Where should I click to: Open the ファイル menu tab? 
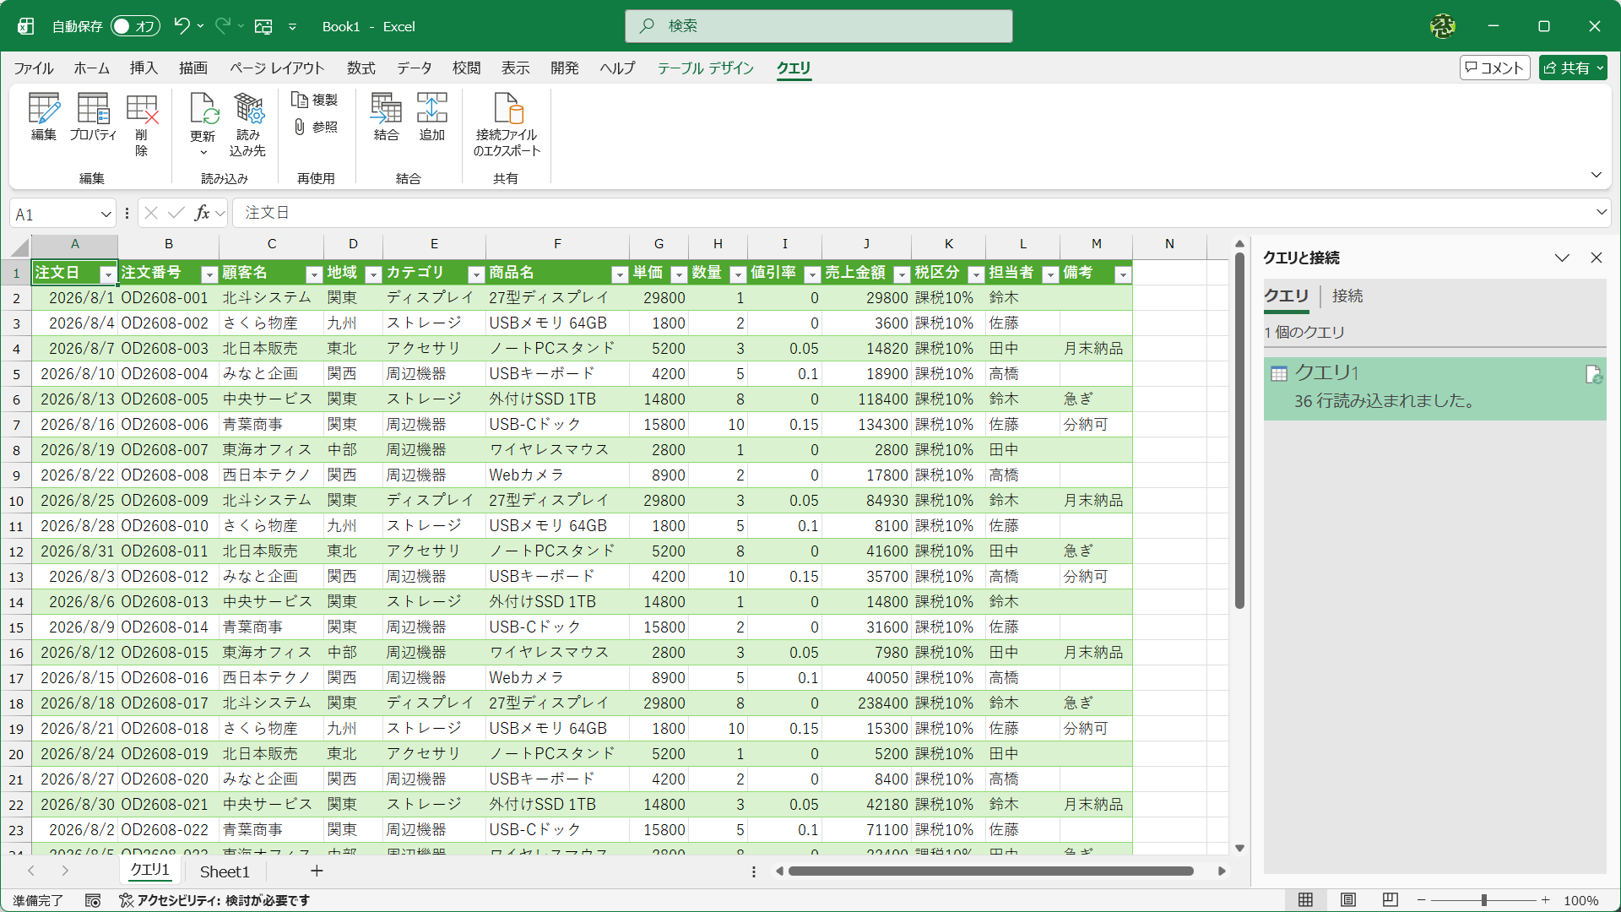[34, 68]
